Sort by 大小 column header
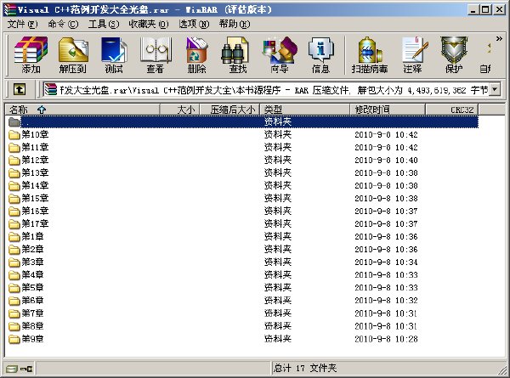 [179, 110]
